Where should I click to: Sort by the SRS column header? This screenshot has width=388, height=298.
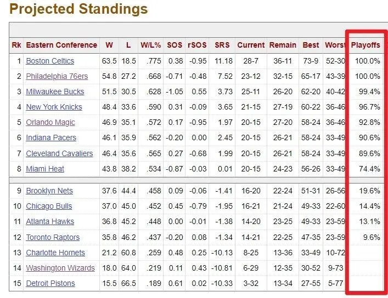point(222,45)
